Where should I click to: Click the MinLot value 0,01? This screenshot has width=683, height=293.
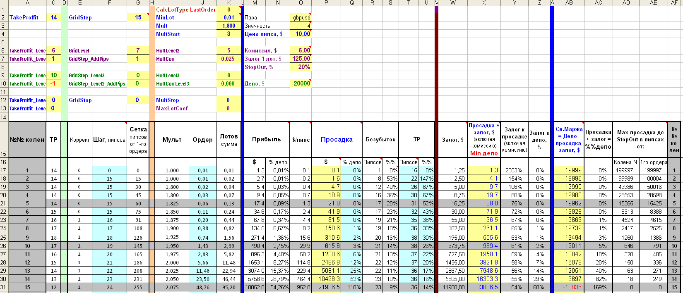tap(228, 17)
